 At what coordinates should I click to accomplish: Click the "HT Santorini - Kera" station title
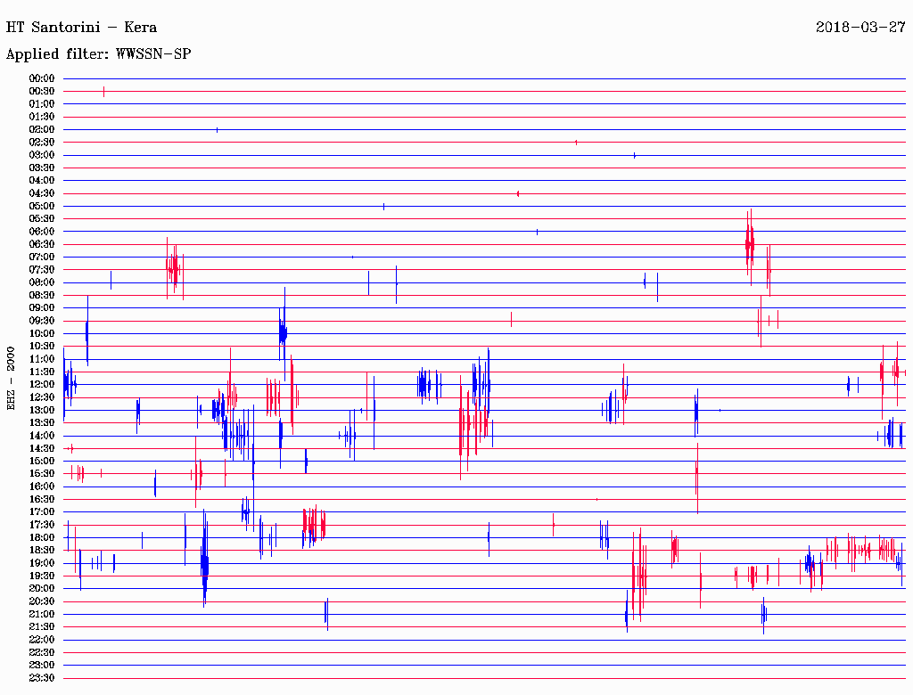coord(81,27)
